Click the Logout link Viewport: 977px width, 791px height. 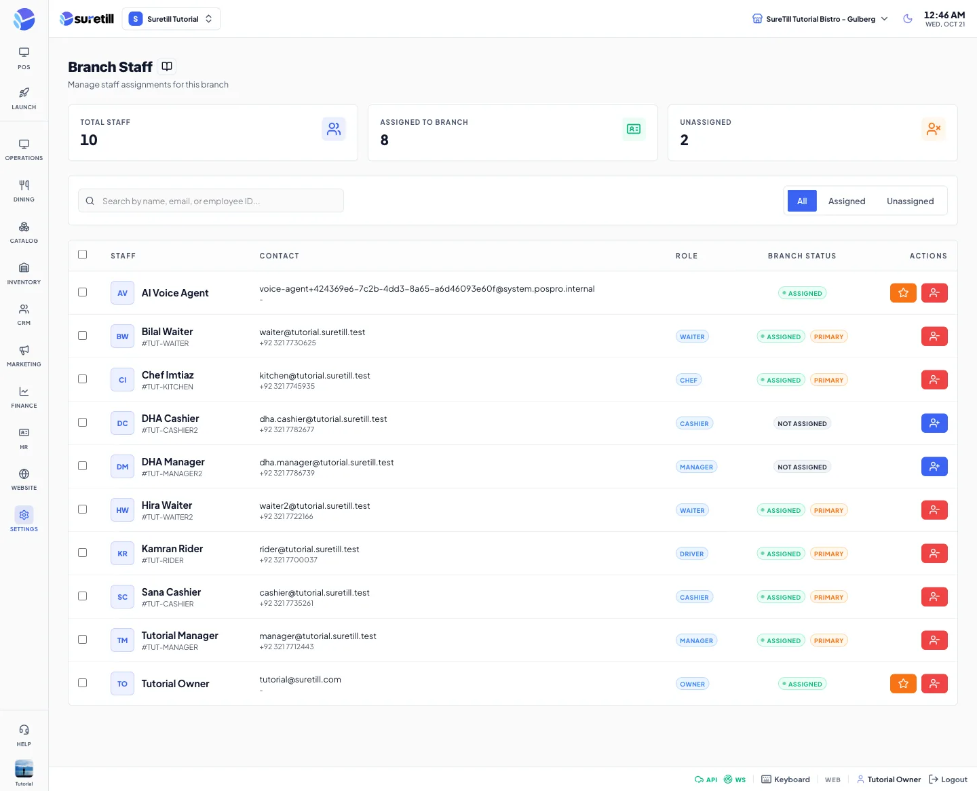[x=948, y=779]
